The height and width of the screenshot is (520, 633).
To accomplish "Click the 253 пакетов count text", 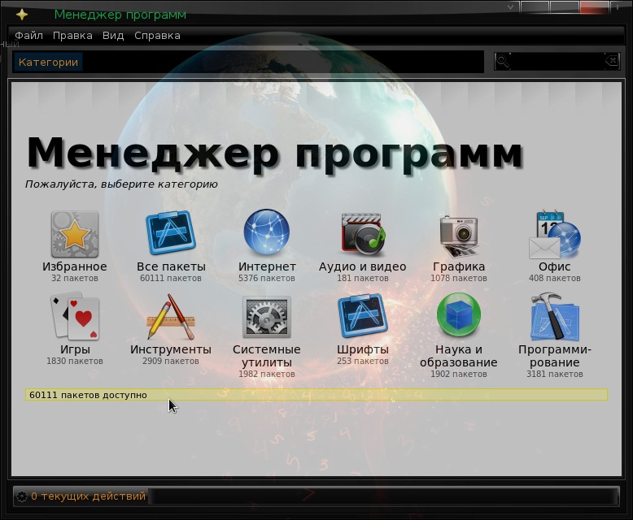I will (363, 362).
